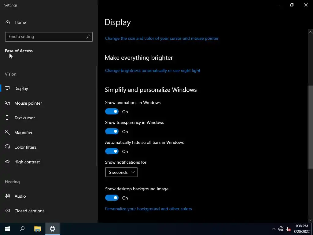Select Text cursor in sidebar

pyautogui.click(x=49, y=118)
